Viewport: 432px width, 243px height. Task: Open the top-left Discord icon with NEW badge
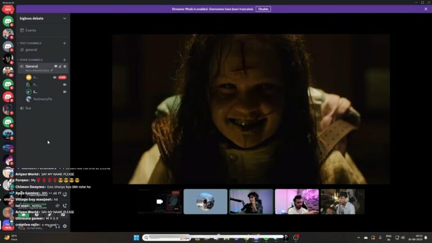click(8, 9)
